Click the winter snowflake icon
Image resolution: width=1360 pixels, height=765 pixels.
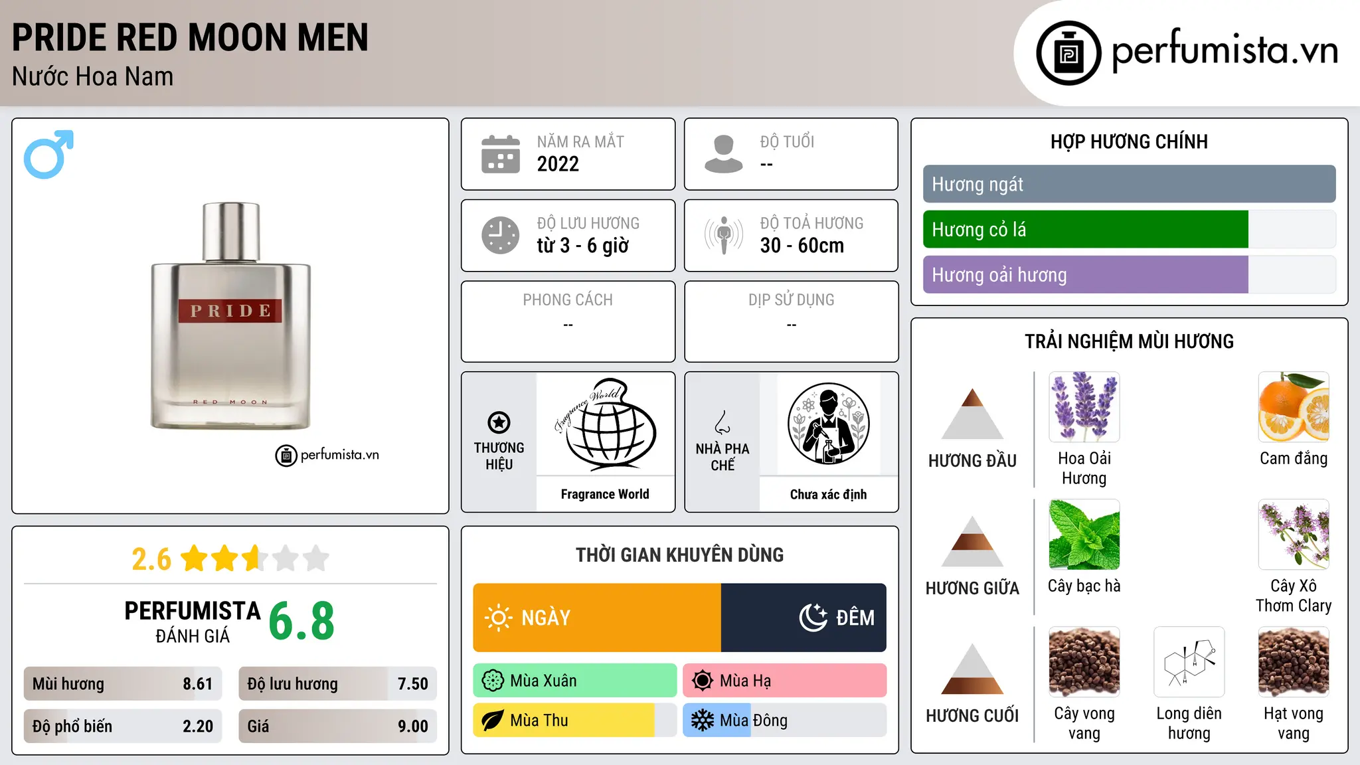(x=703, y=721)
